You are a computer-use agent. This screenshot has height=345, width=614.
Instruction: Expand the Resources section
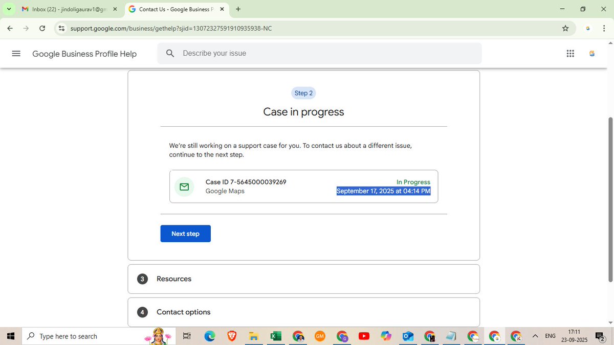click(303, 279)
